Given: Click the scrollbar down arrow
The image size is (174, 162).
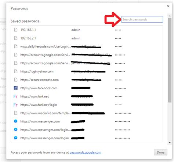Looking at the screenshot, I should click(170, 143).
